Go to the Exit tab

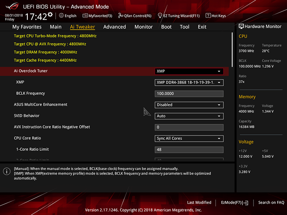(x=202, y=27)
